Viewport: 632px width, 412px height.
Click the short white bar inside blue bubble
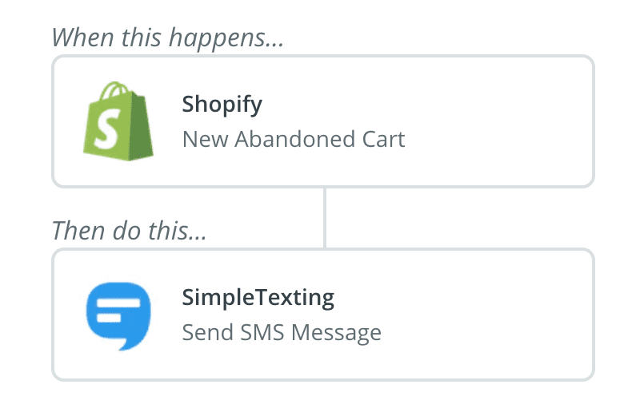[109, 318]
